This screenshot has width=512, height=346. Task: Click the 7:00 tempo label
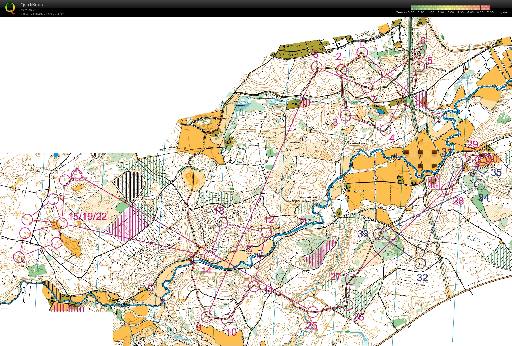[490, 12]
